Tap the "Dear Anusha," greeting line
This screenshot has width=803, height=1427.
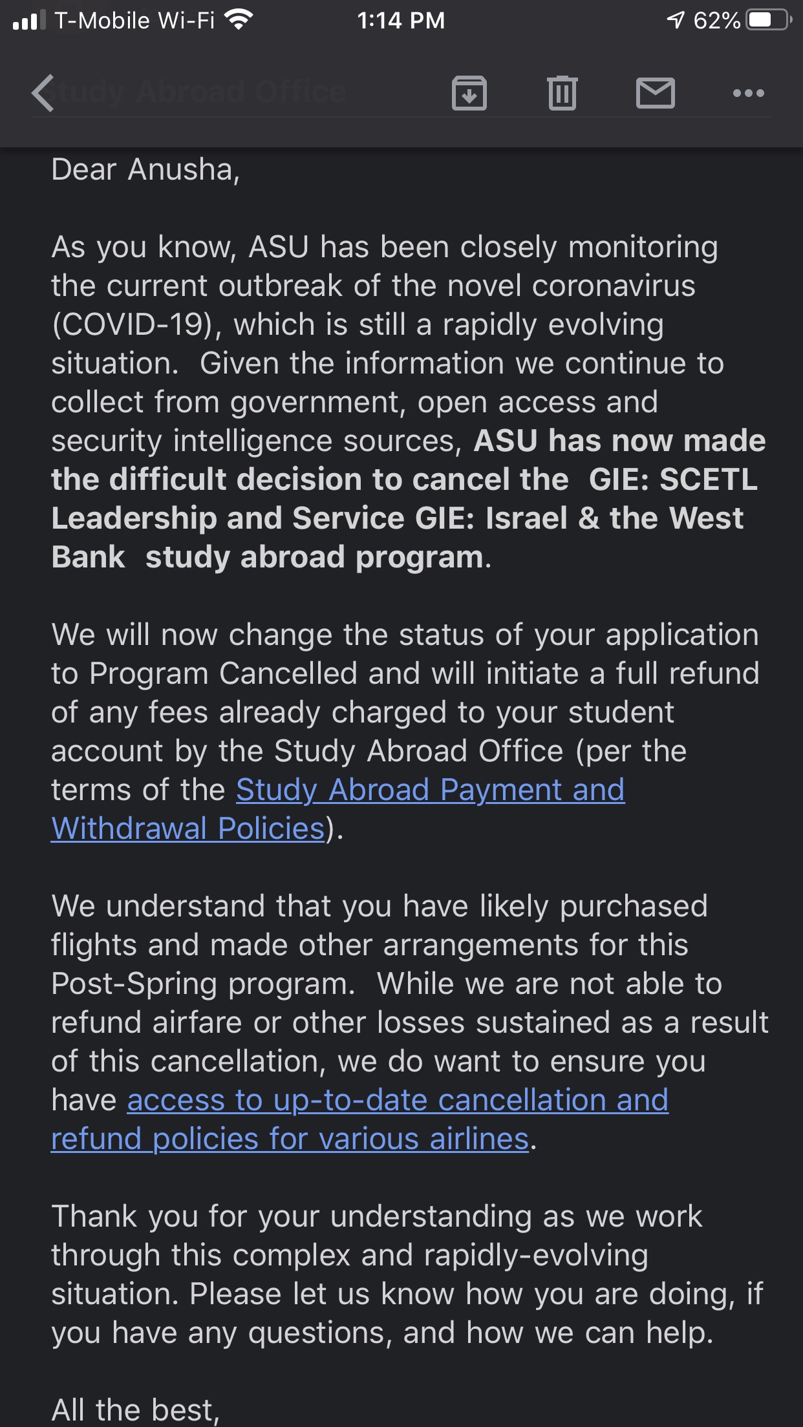coord(145,170)
